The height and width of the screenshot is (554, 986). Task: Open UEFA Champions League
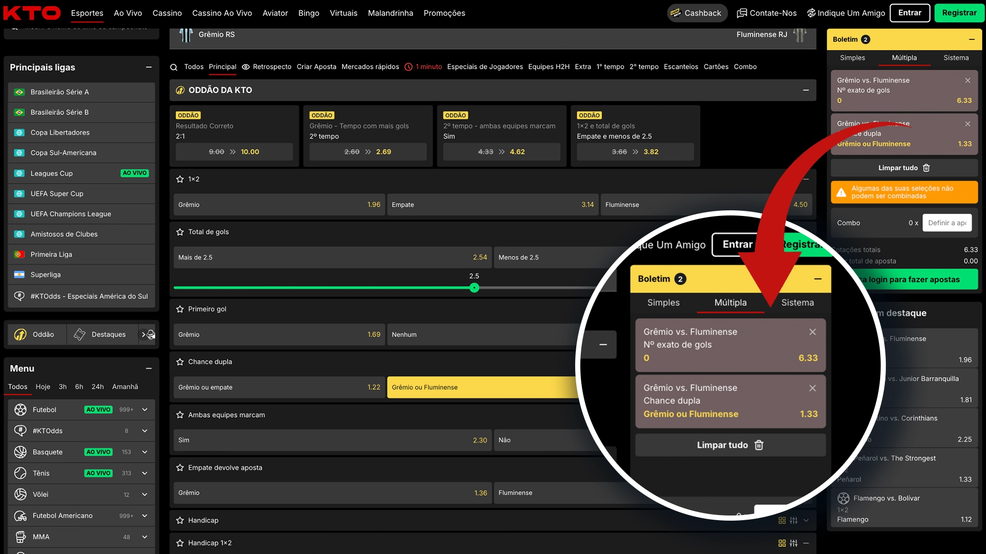[82, 214]
